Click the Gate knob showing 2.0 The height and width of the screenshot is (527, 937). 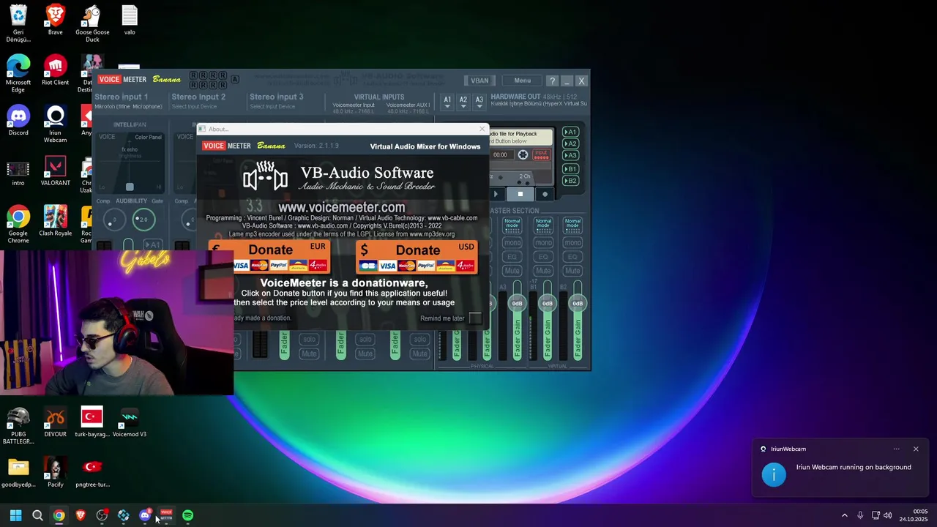(143, 219)
